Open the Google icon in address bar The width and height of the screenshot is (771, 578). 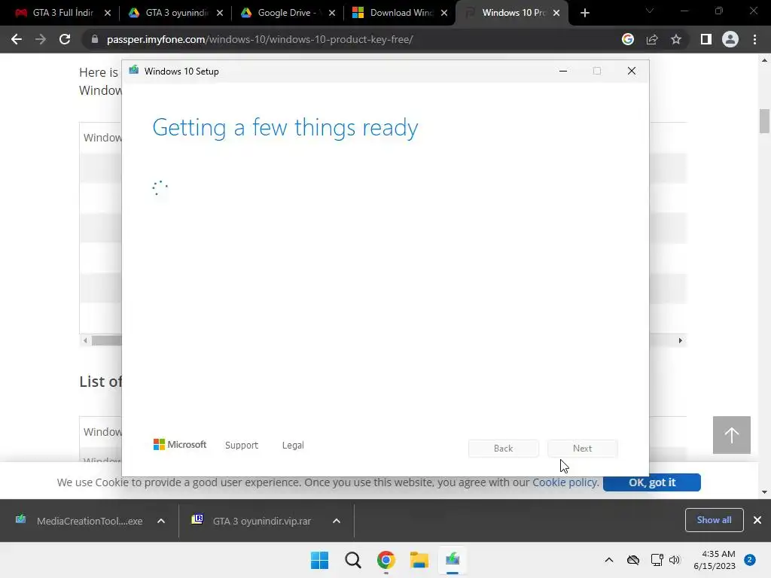click(628, 39)
